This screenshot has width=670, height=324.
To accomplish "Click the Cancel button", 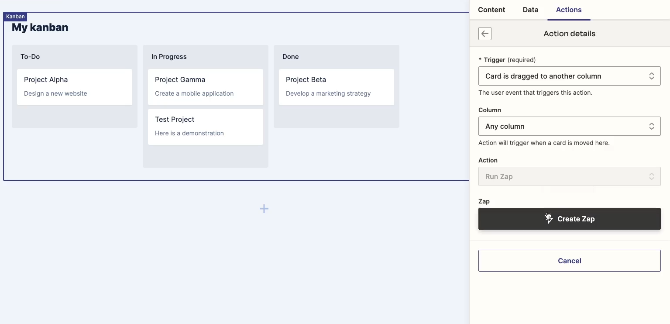I will (570, 261).
